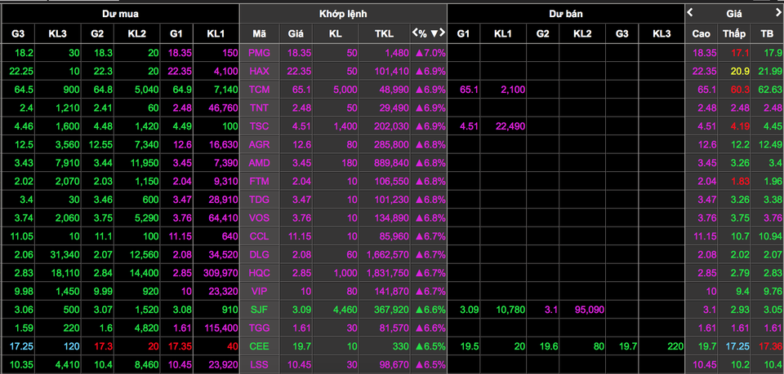The width and height of the screenshot is (784, 374).
Task: Select stock code LSS
Action: pyautogui.click(x=260, y=364)
